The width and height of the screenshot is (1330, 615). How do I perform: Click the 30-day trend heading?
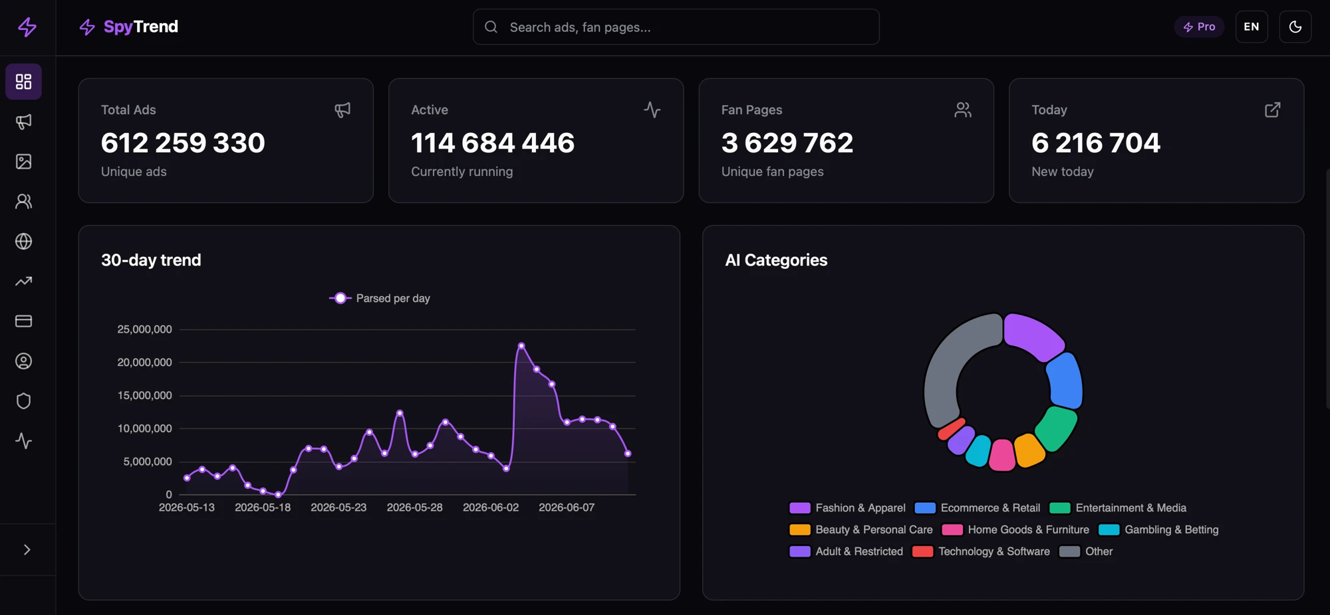[151, 260]
